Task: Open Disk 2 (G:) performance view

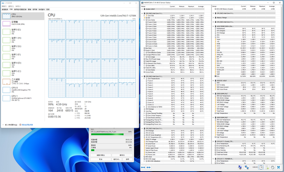Action: [23, 48]
